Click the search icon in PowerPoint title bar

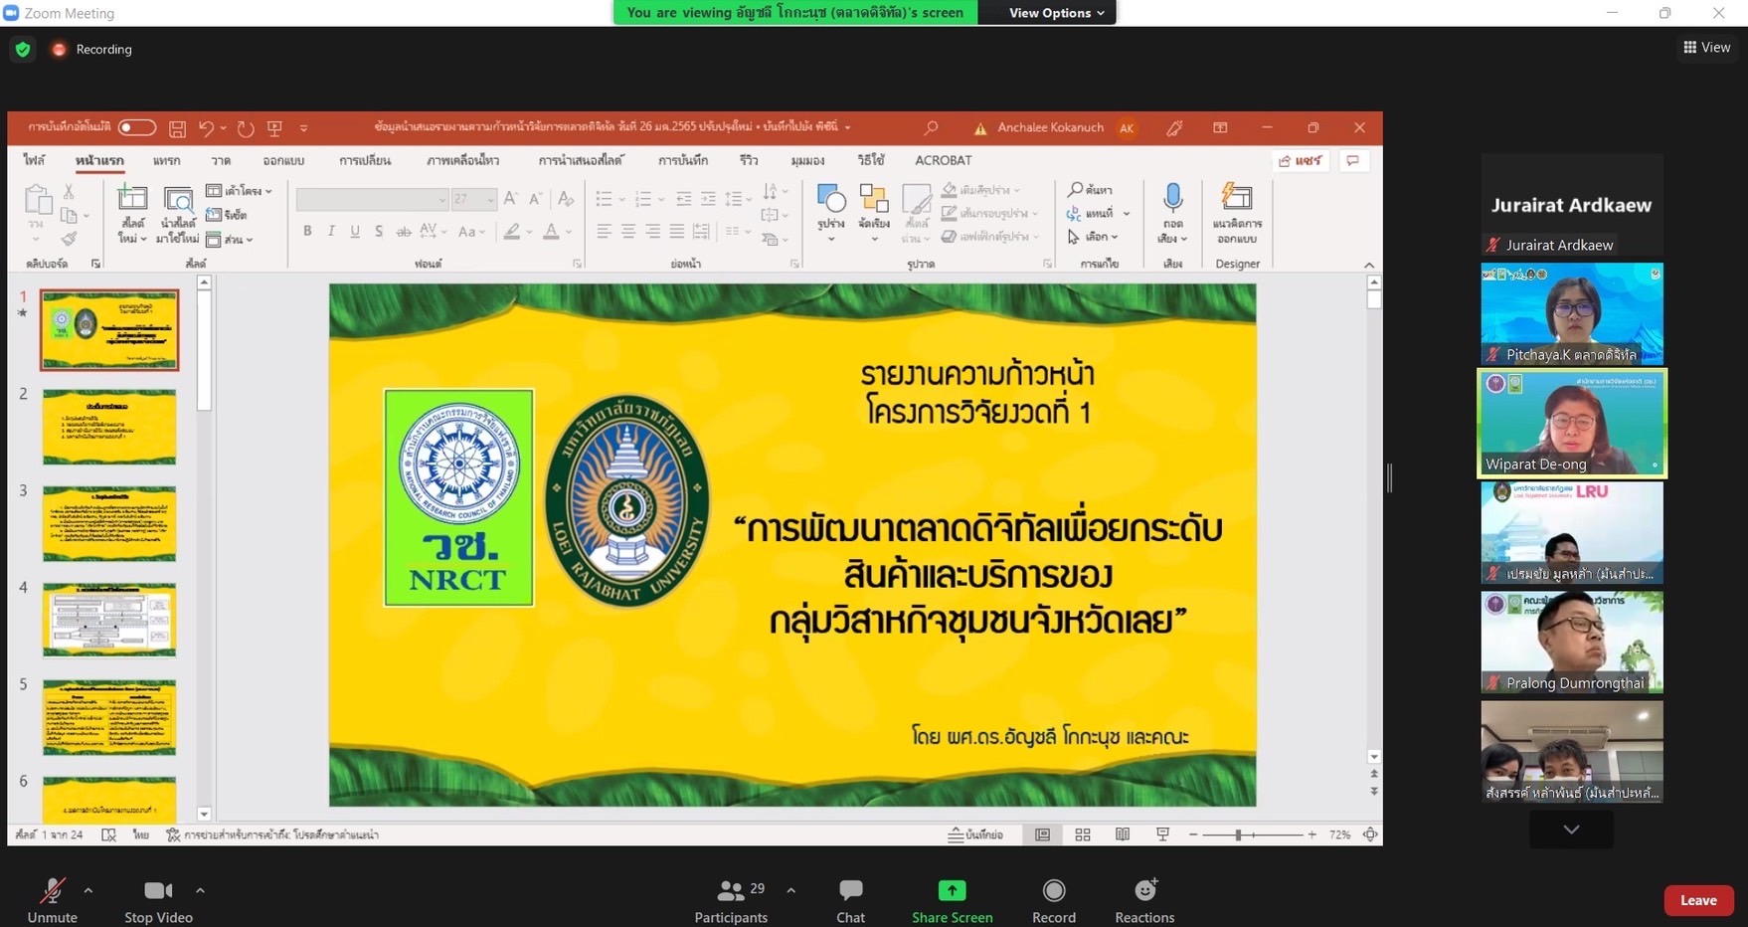point(931,127)
